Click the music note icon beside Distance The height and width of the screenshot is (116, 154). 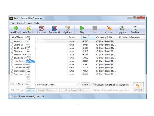[x=12, y=51]
